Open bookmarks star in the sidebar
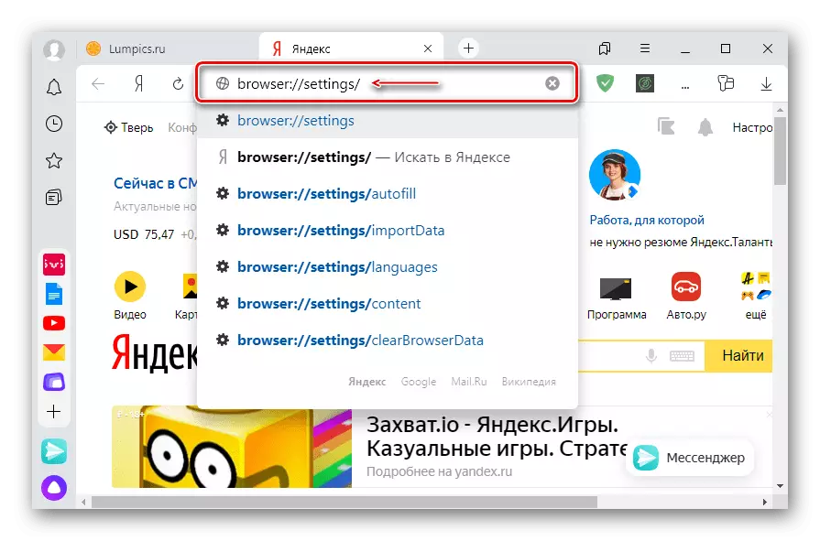The height and width of the screenshot is (541, 820). tap(54, 161)
